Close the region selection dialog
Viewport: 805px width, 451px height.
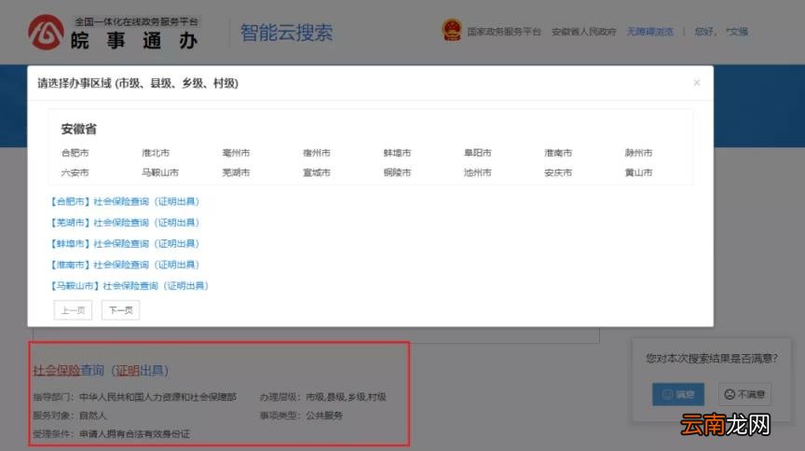point(697,83)
